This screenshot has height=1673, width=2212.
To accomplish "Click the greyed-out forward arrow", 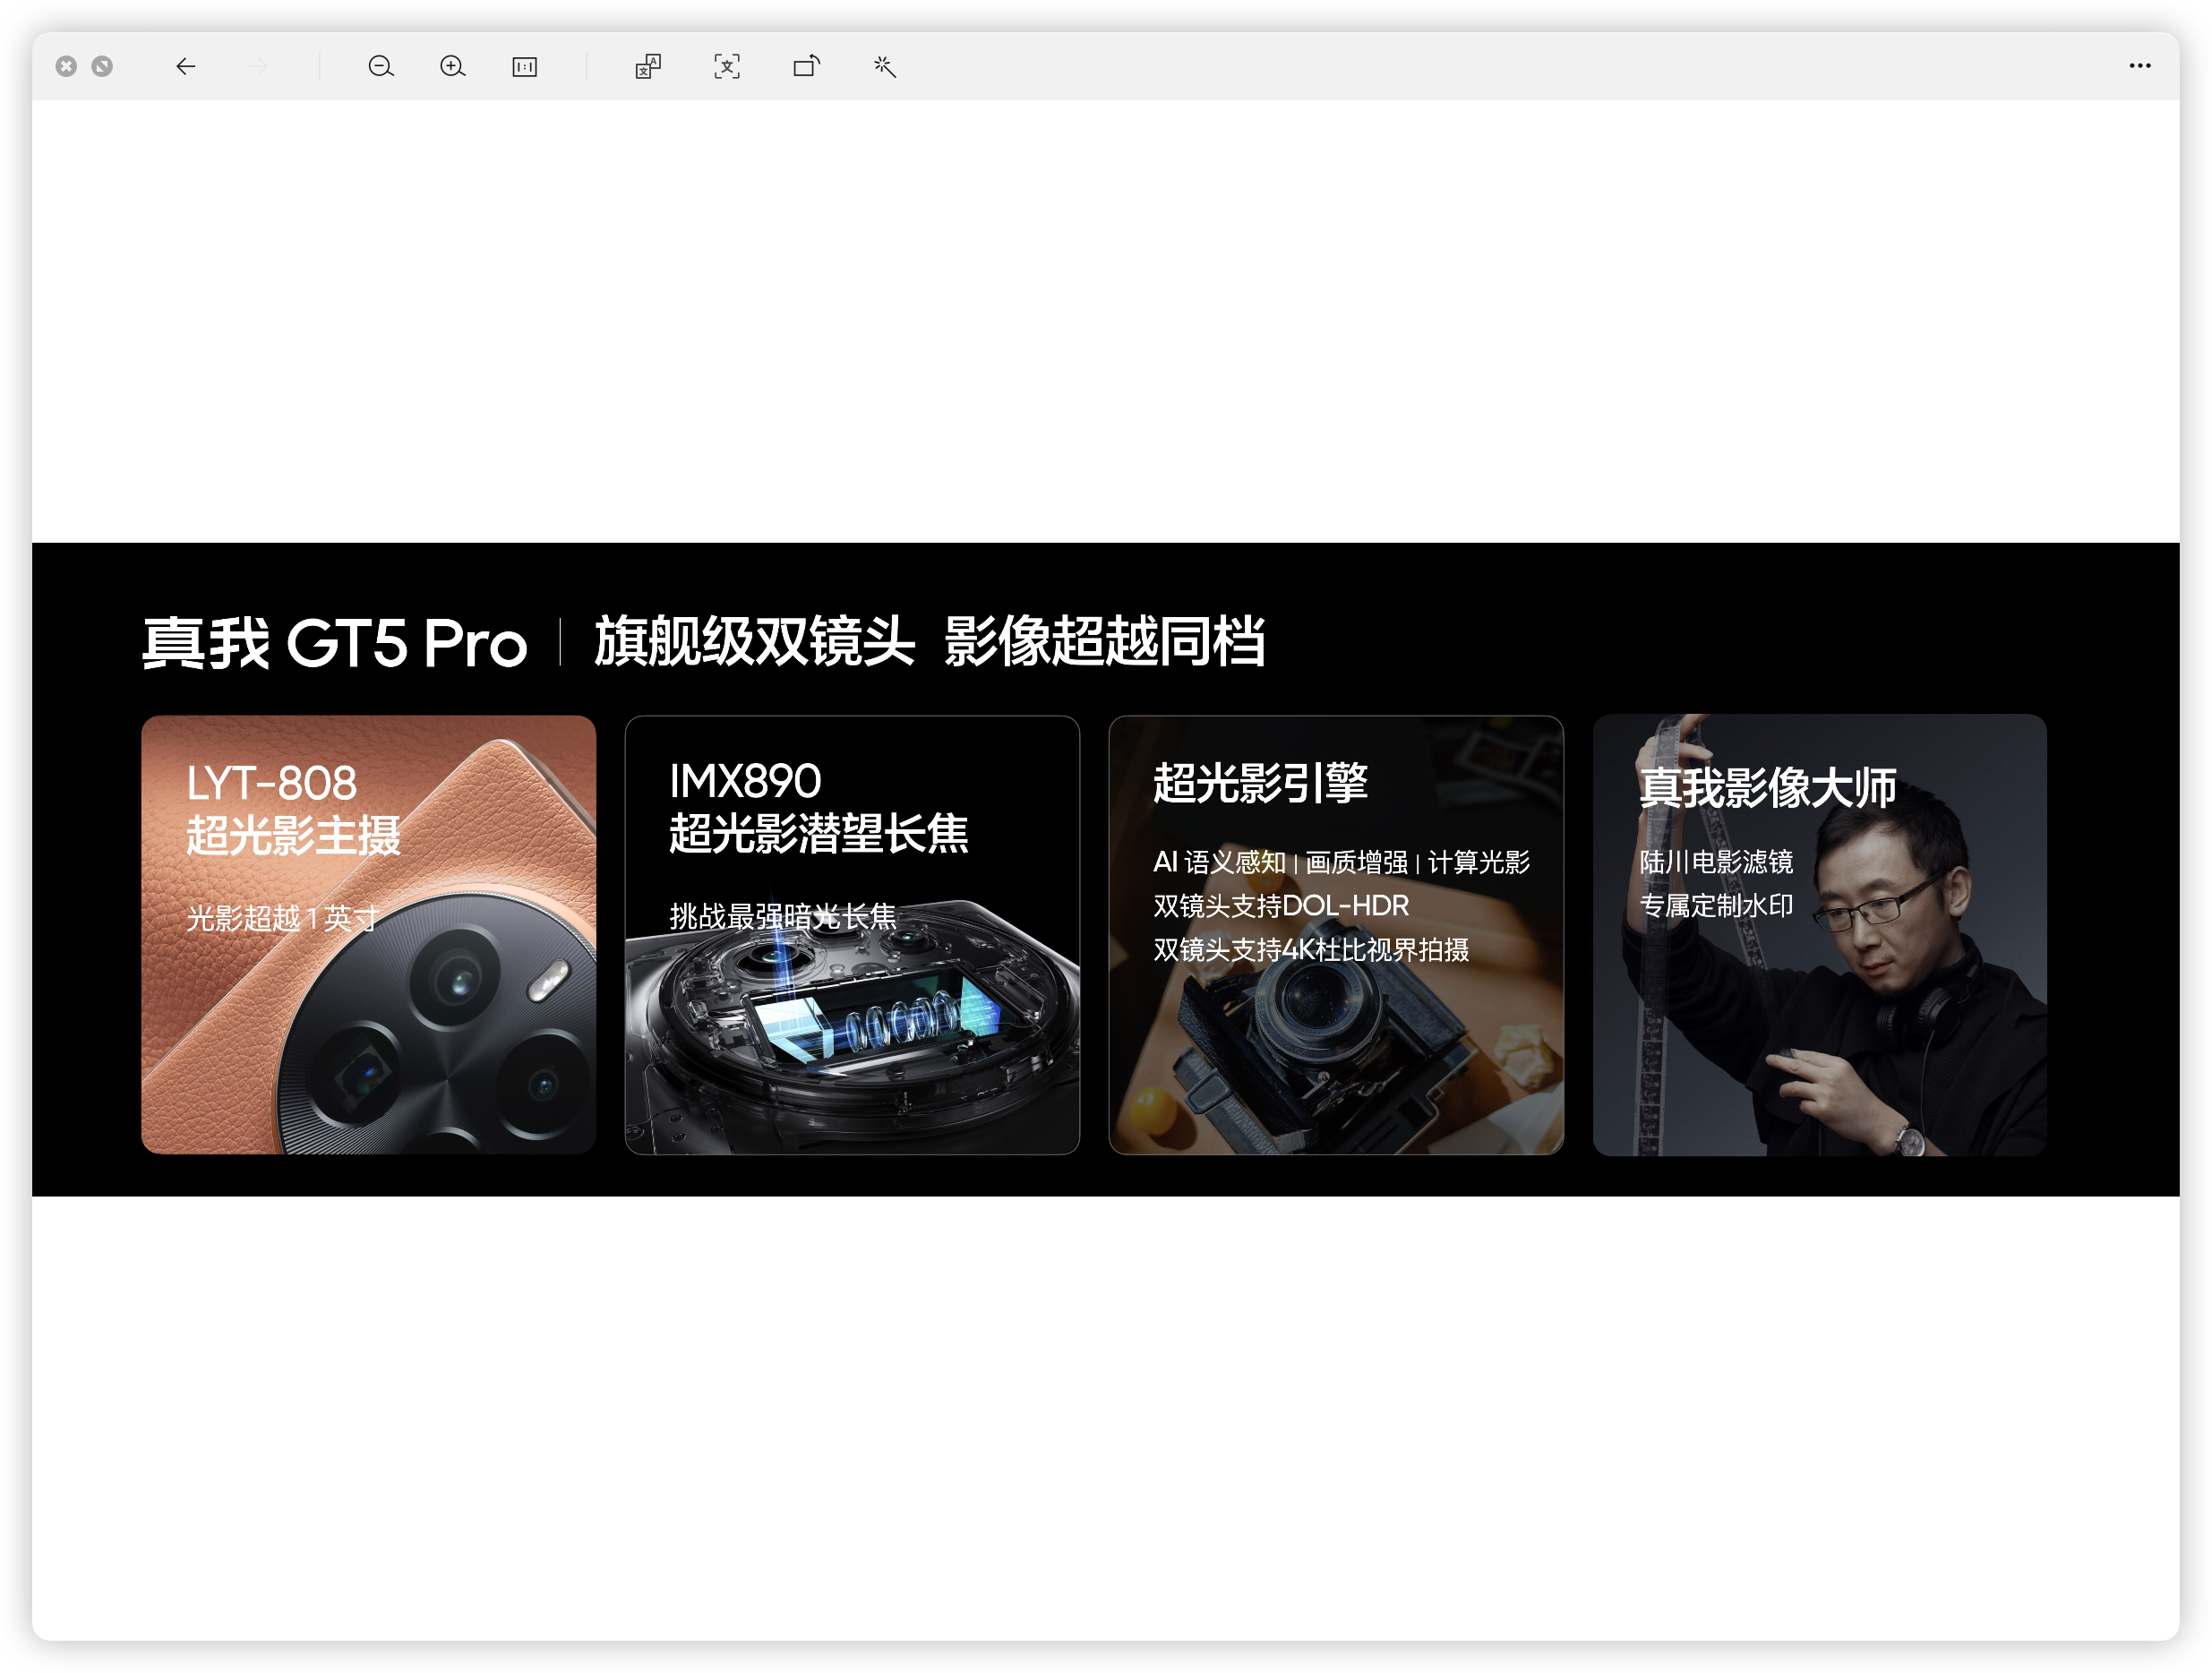I will [x=259, y=66].
